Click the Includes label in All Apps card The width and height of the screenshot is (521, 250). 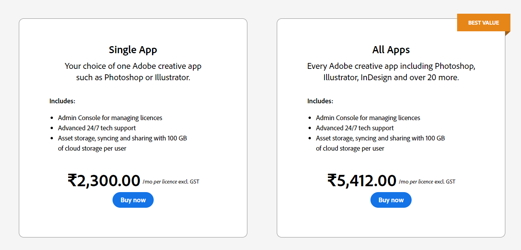pos(320,101)
